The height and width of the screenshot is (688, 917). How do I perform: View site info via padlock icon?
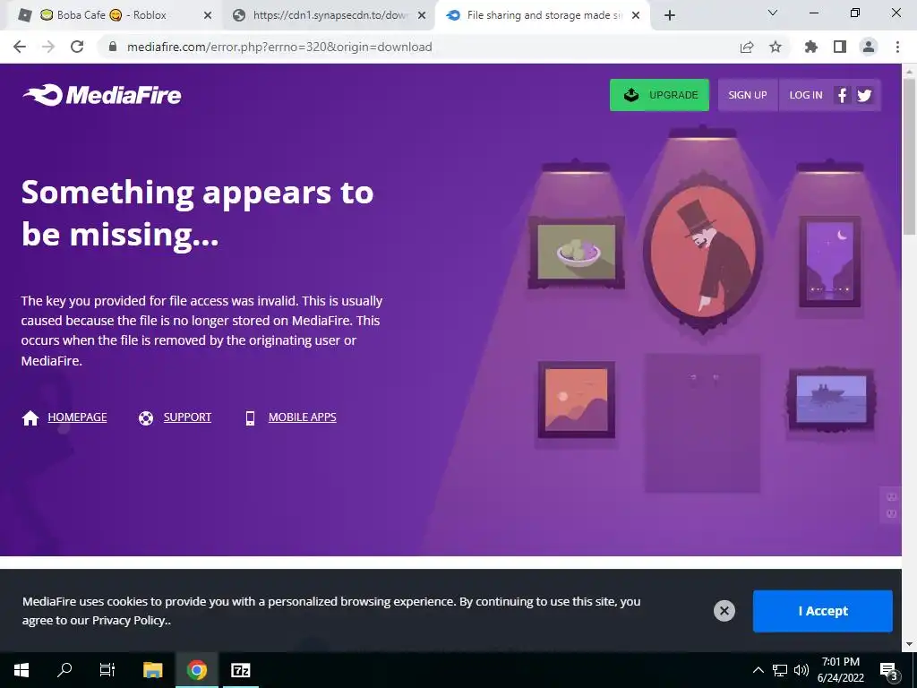113,47
